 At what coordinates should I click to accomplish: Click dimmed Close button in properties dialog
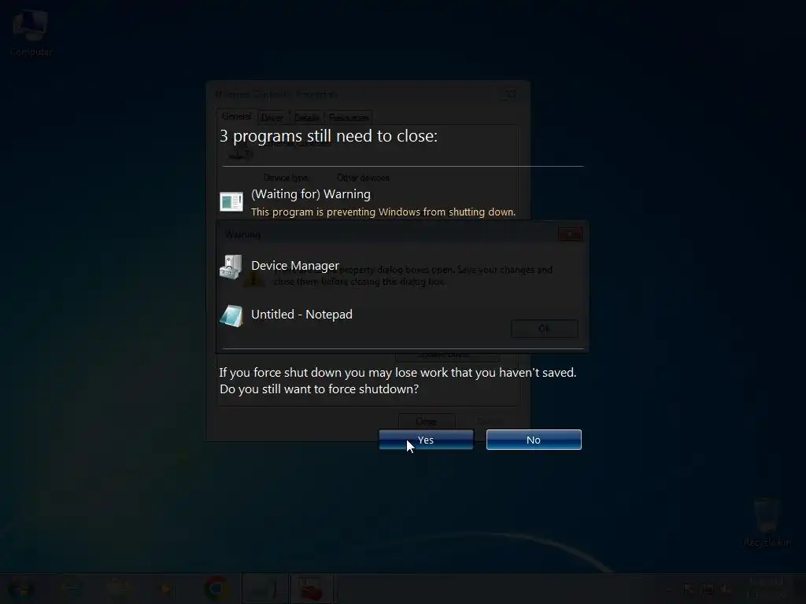click(x=426, y=422)
